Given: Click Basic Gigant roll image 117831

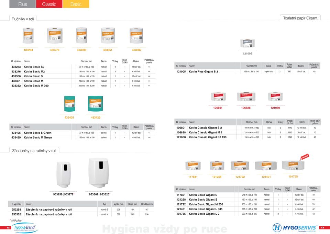Looking at the screenshot, I should pos(193,166).
